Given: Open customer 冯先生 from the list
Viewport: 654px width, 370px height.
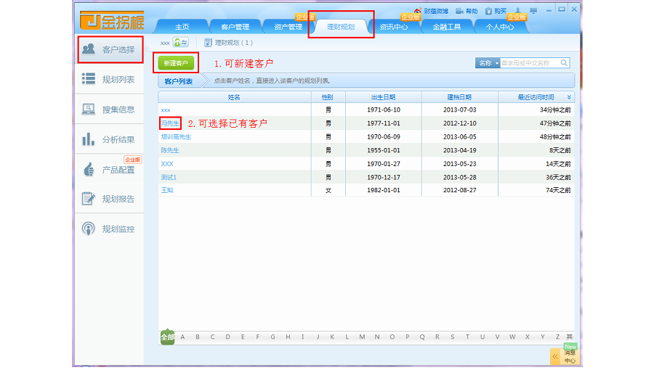Looking at the screenshot, I should [x=170, y=123].
